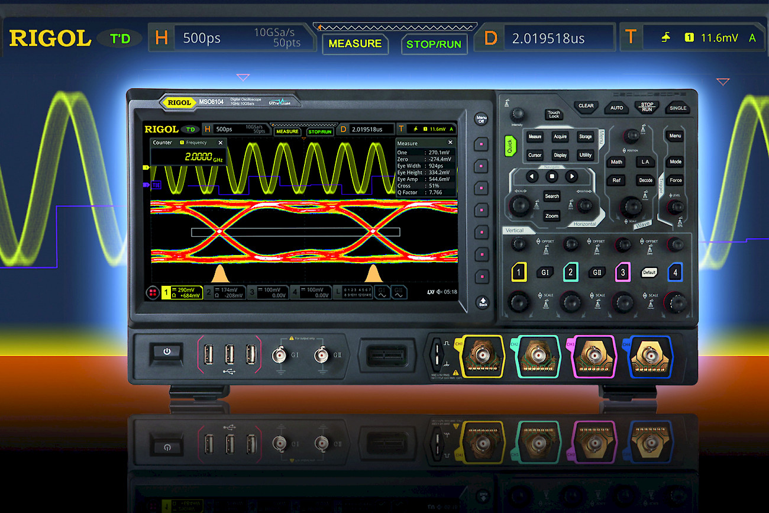Click the Zoom key

pos(552,216)
